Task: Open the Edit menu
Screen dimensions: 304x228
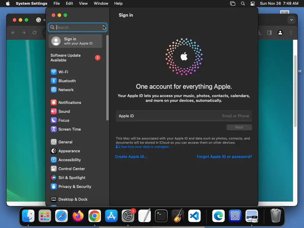Action: pos(69,4)
